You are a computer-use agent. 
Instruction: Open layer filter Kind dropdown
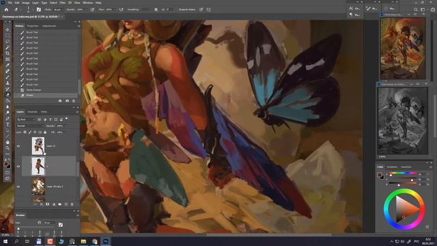(x=26, y=119)
